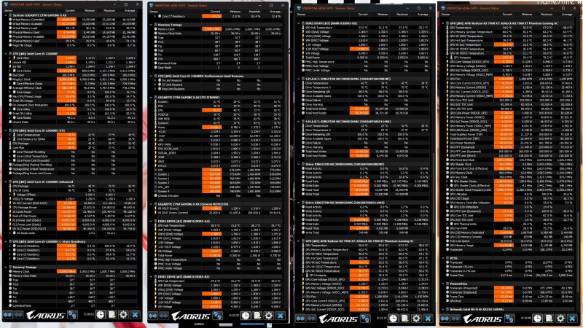Select GPU Busy row in rightmost window
583x328 pixels.
click(510, 301)
